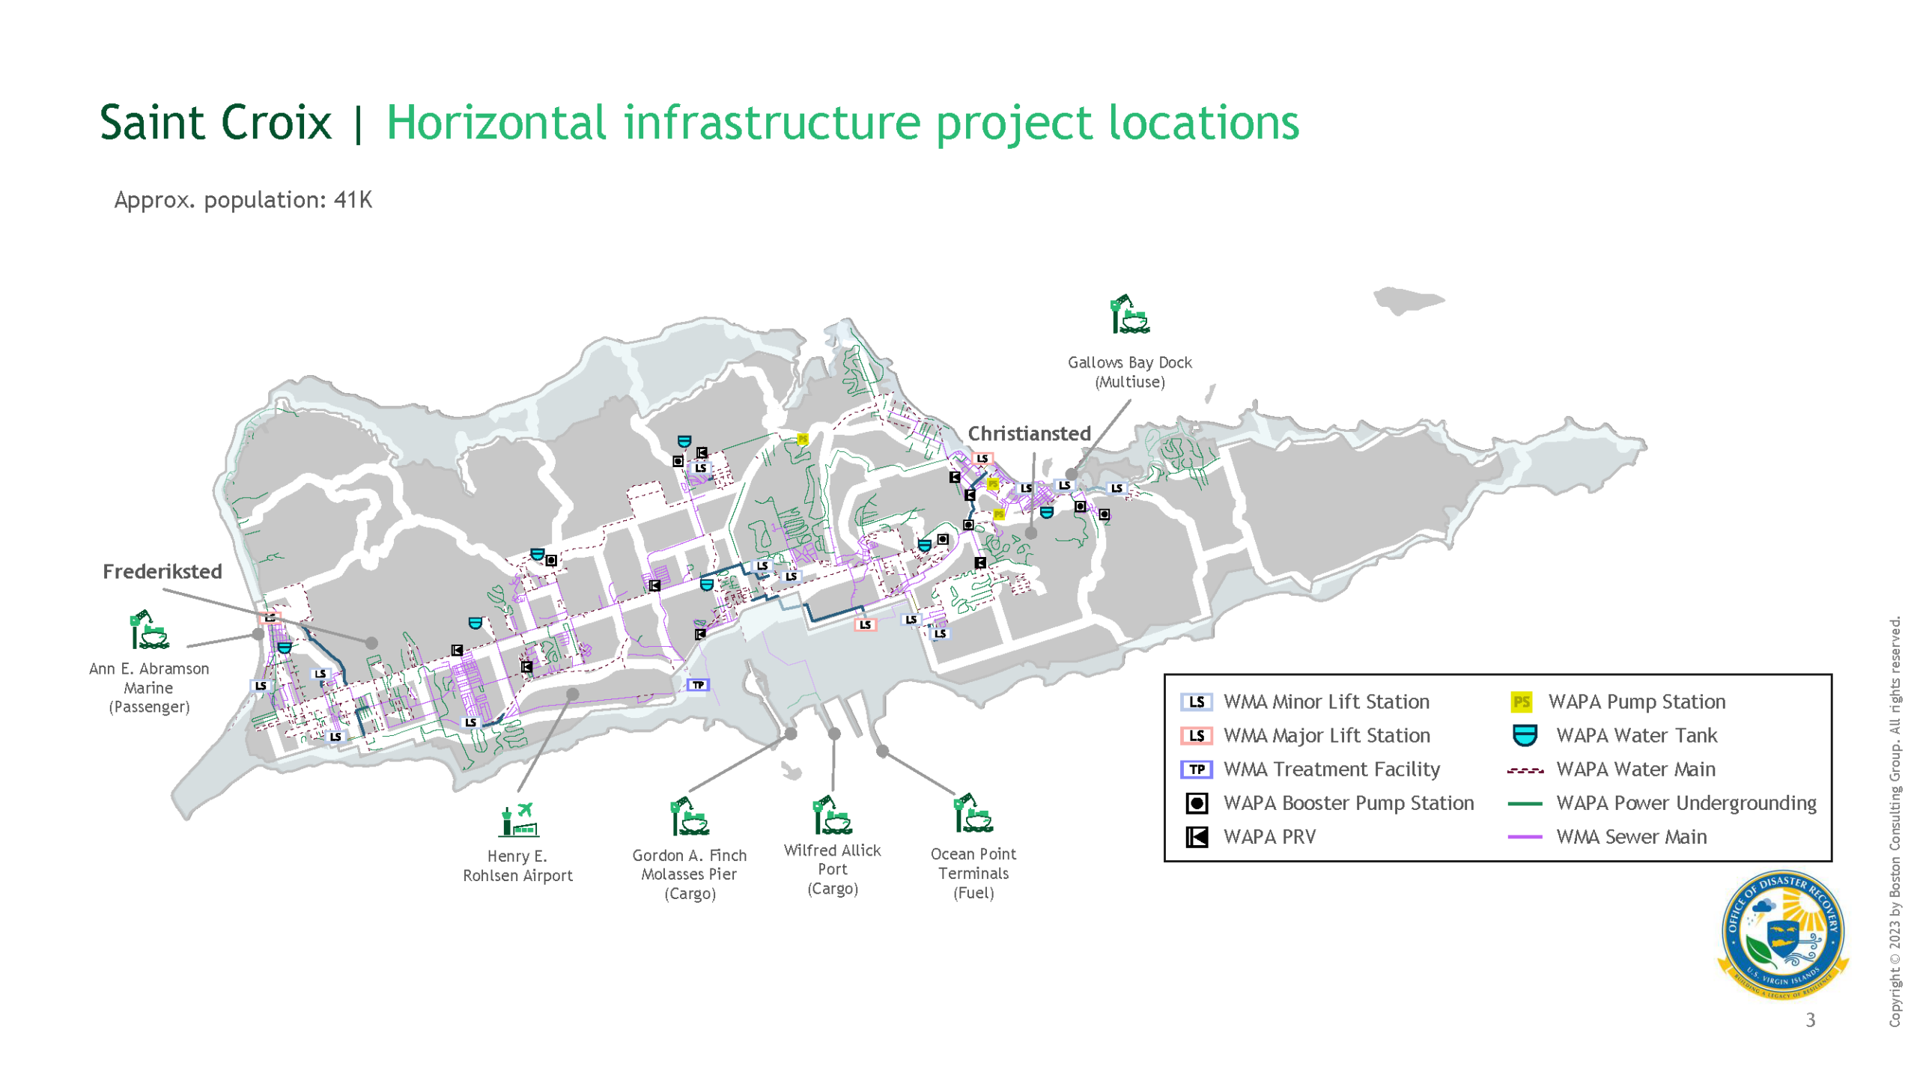Select the Wilfred Allick Port icon

click(x=832, y=815)
